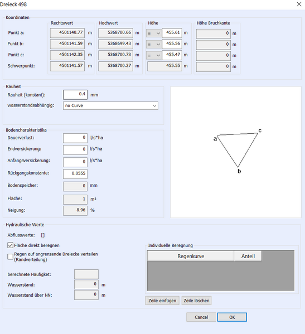Click vertex label c in triangle preview
This screenshot has height=334, width=305.
[x=260, y=130]
